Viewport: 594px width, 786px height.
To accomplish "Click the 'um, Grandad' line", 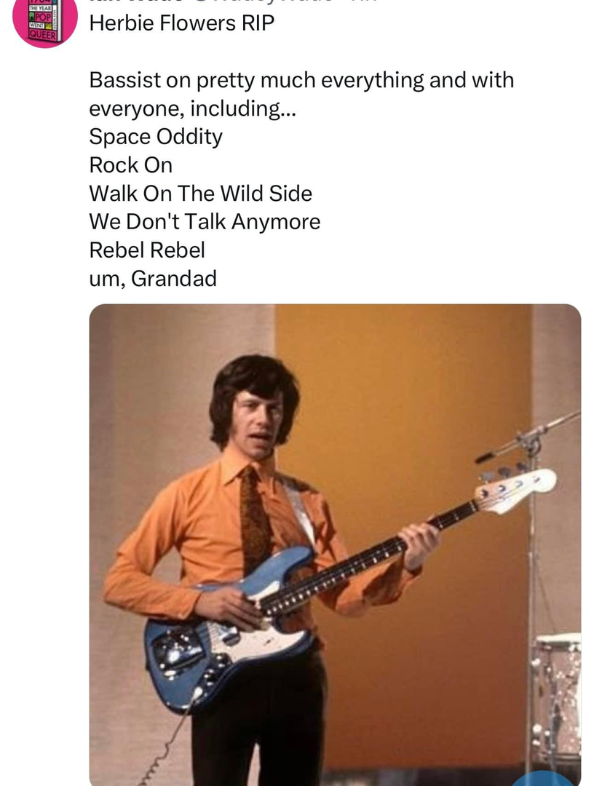I will (x=153, y=279).
